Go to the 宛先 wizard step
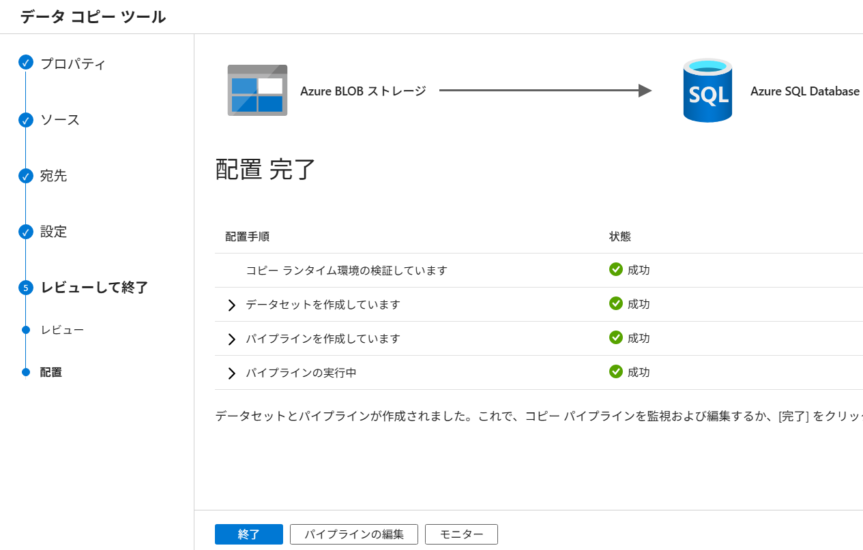 pos(53,176)
